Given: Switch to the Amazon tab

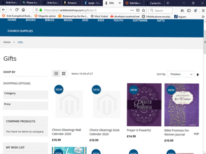Looking at the screenshot, I should 72,3.
